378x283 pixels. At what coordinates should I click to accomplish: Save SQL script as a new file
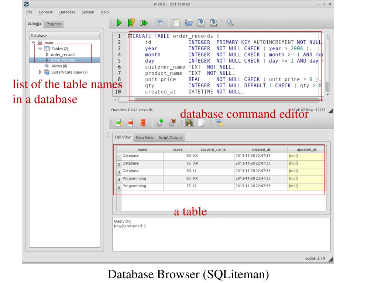(213, 23)
